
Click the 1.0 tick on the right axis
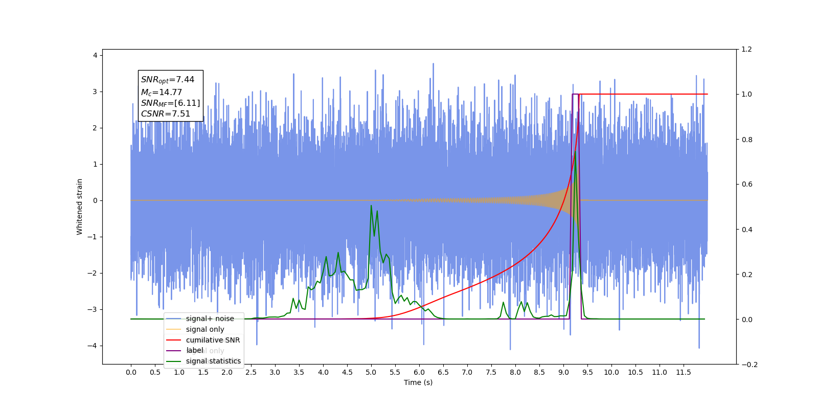[x=746, y=95]
